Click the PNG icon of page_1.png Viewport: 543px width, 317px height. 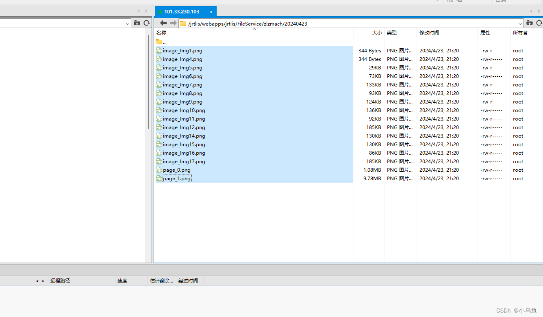pos(159,179)
